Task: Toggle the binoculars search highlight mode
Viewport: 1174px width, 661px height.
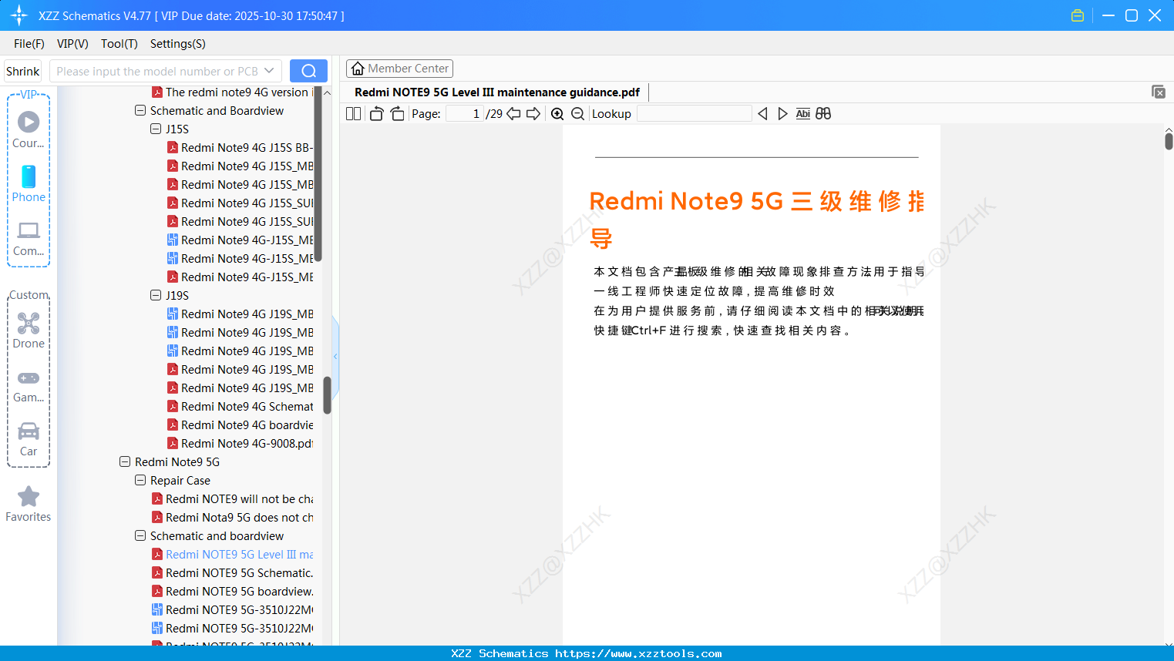Action: (823, 113)
